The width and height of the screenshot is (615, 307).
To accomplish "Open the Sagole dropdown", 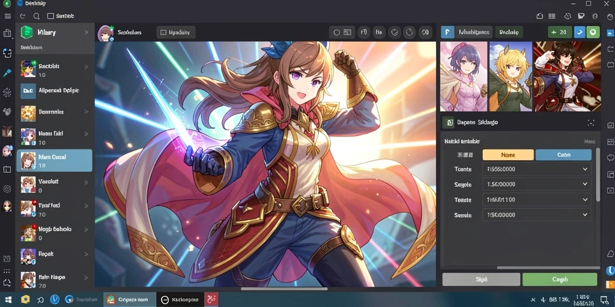I will click(x=536, y=184).
